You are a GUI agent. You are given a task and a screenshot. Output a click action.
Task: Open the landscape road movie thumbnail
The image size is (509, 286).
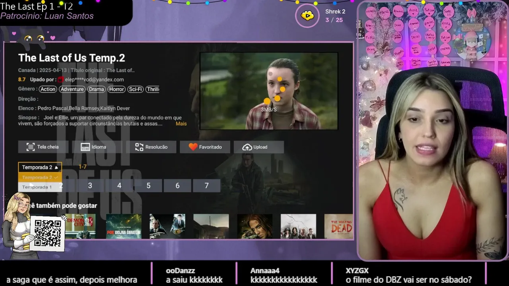(x=211, y=226)
